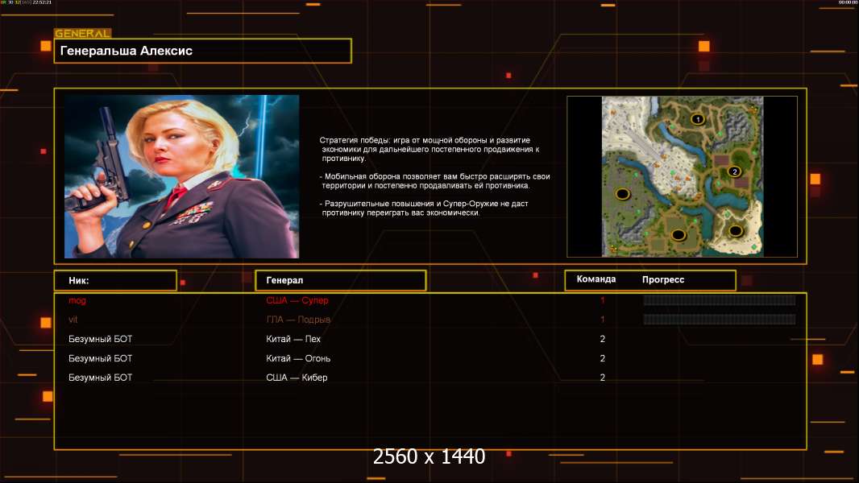Click team number 2 in Китай — Пех row
The image size is (859, 483).
(x=602, y=339)
